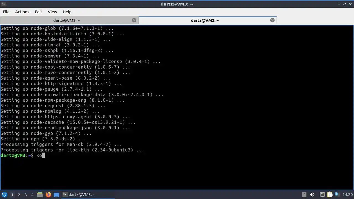
Task: Open the Edit menu
Action: click(x=38, y=12)
